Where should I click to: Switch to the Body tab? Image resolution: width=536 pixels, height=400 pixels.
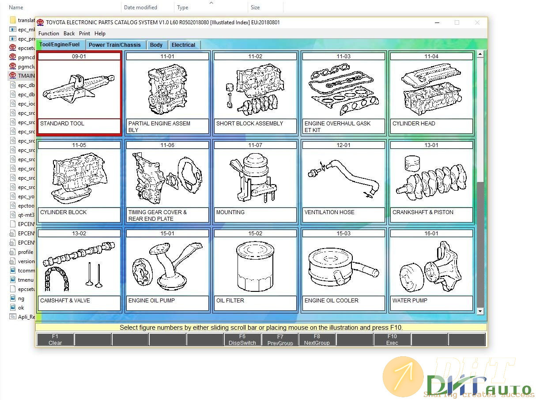click(156, 45)
